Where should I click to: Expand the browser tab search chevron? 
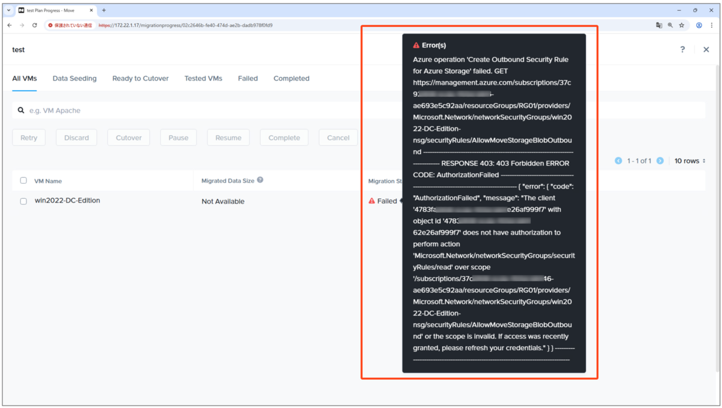(x=9, y=10)
